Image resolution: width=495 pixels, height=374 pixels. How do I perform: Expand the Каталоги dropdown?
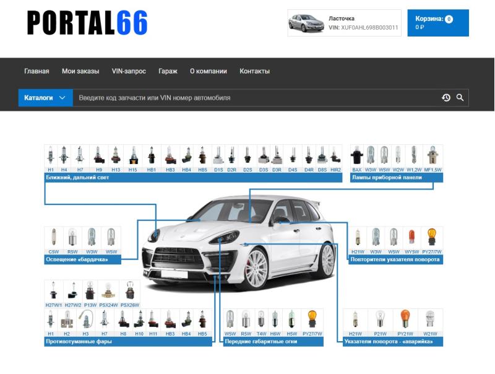[45, 98]
